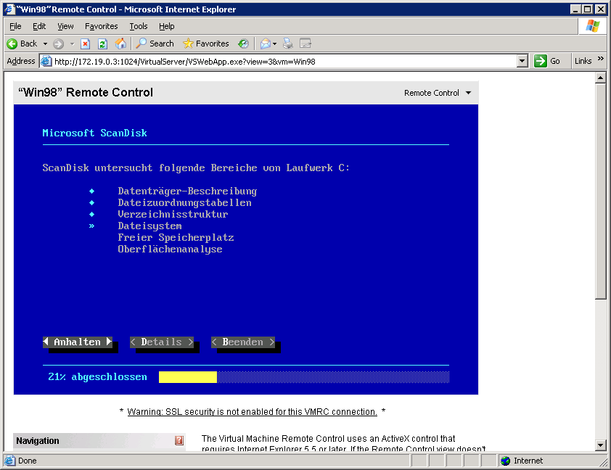Open the Search toolbar button

tap(155, 44)
